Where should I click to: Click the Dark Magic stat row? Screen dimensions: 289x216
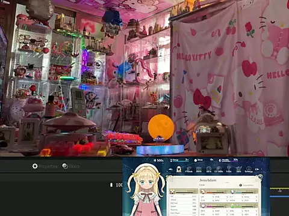(183, 213)
